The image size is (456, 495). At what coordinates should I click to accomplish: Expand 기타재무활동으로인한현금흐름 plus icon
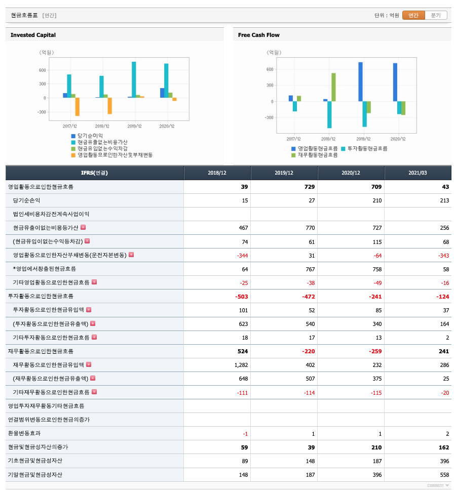pos(94,392)
